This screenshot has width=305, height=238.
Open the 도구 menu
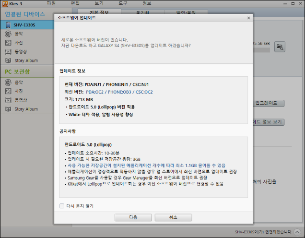pyautogui.click(x=123, y=3)
